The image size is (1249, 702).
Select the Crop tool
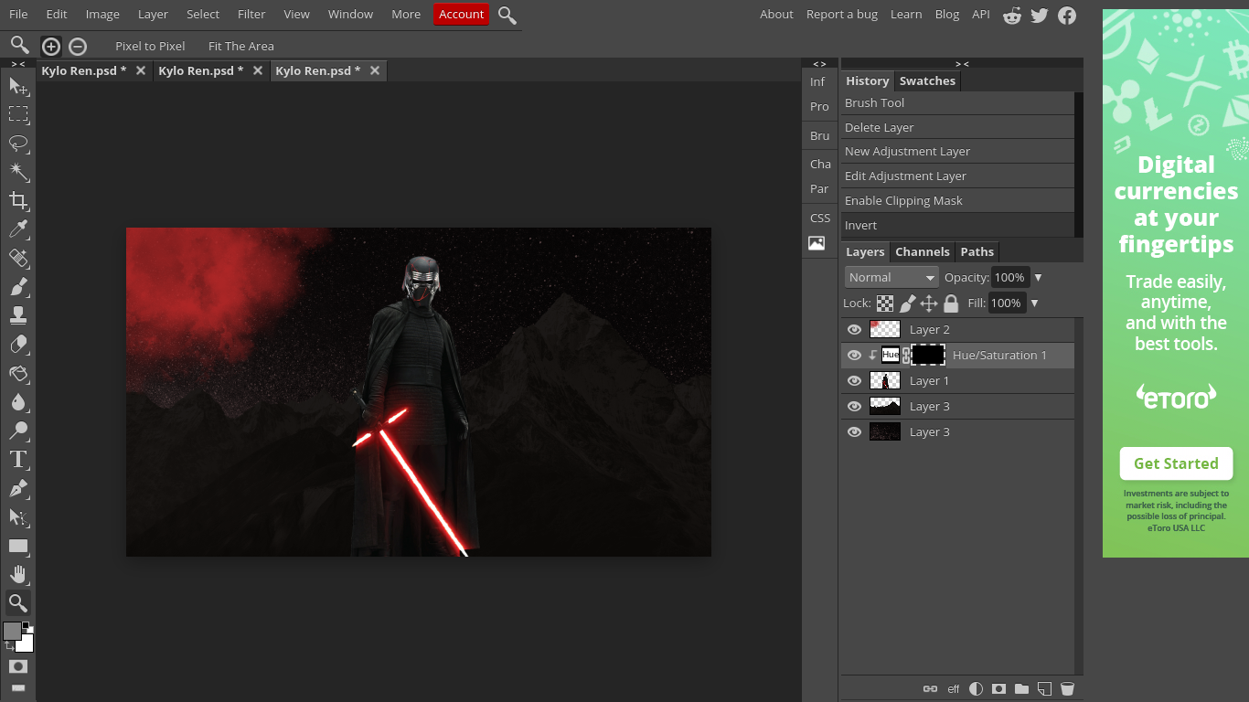coord(18,201)
